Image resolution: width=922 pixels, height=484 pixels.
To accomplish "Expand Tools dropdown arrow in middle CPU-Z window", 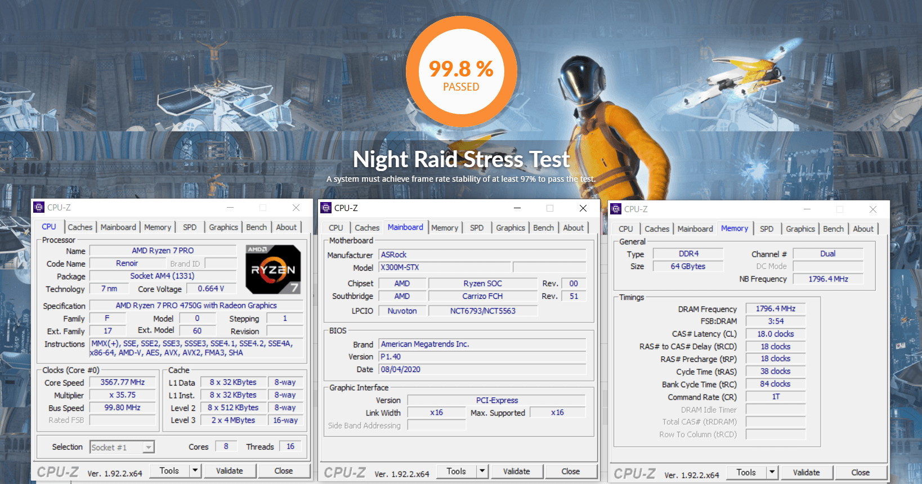I will coord(482,471).
